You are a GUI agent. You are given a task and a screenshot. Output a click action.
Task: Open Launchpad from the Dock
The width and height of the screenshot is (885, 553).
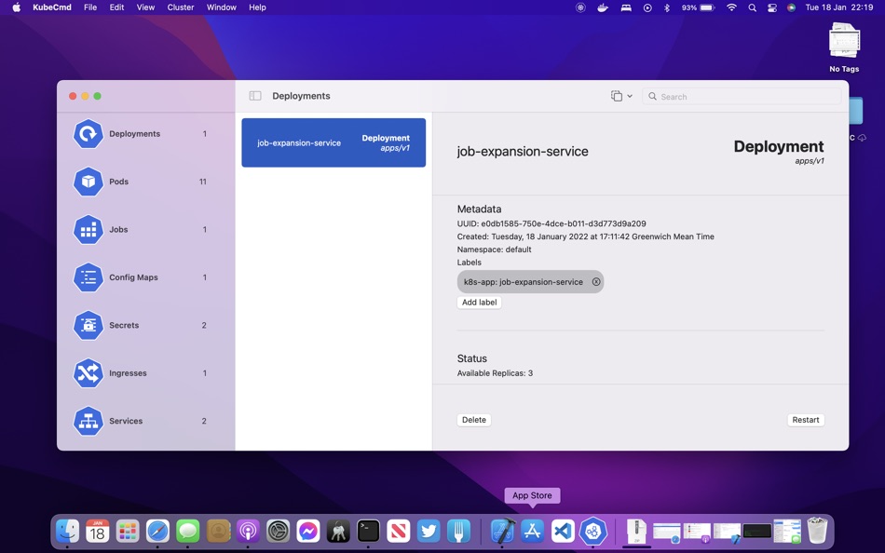click(x=128, y=531)
